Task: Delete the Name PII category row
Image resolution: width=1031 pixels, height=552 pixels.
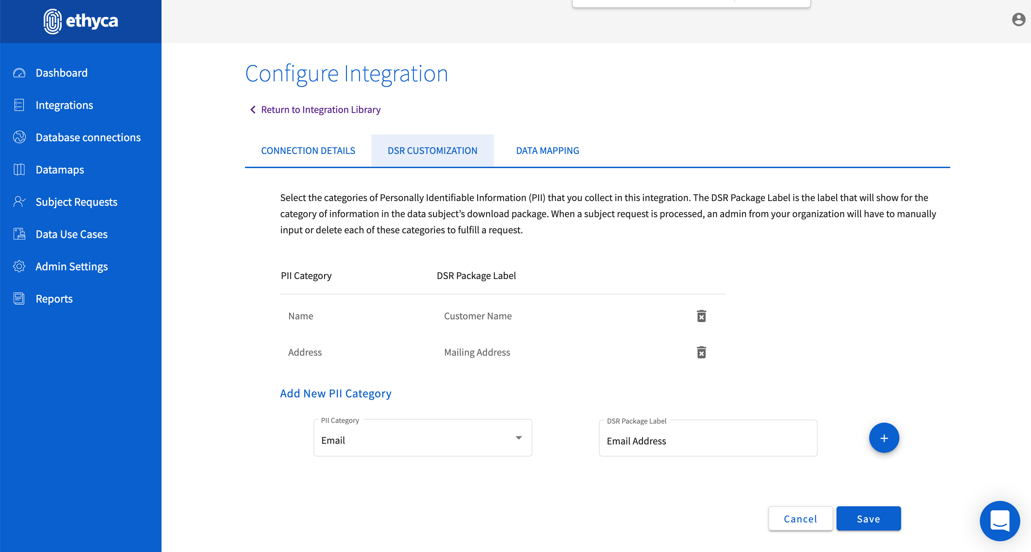Action: [701, 316]
